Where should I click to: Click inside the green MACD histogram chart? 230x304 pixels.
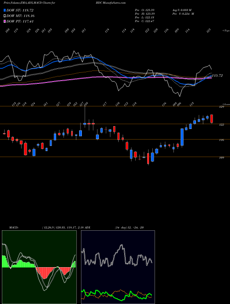coord(39,267)
